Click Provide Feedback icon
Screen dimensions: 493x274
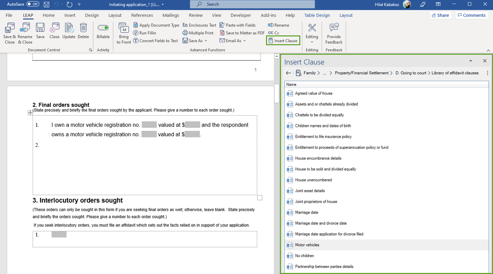[334, 33]
